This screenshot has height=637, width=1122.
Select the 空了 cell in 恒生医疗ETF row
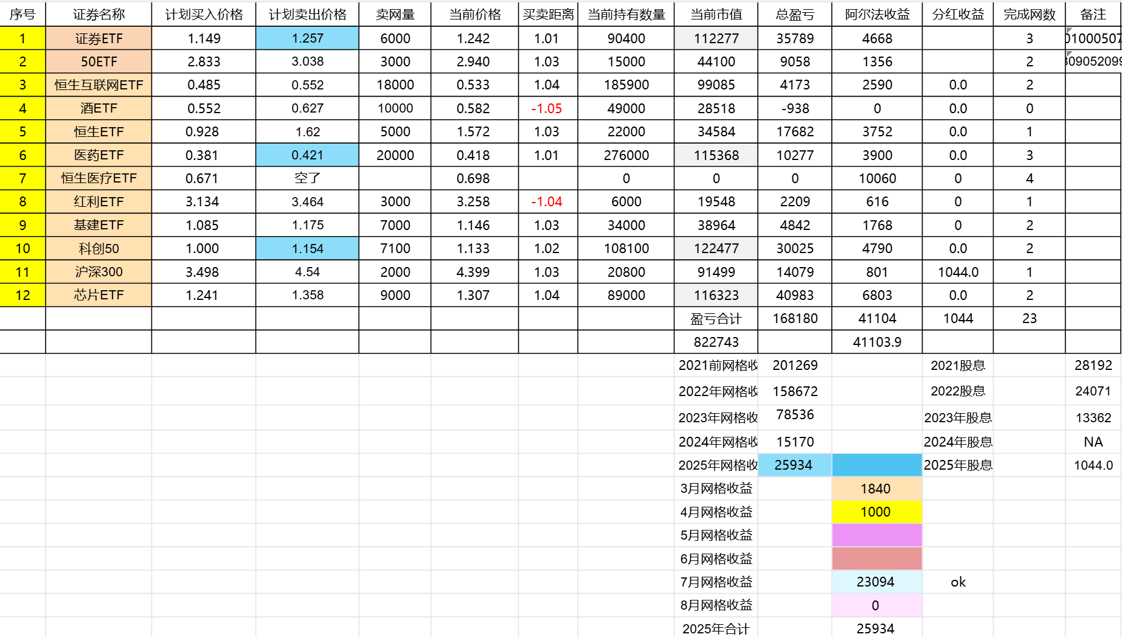[x=307, y=178]
